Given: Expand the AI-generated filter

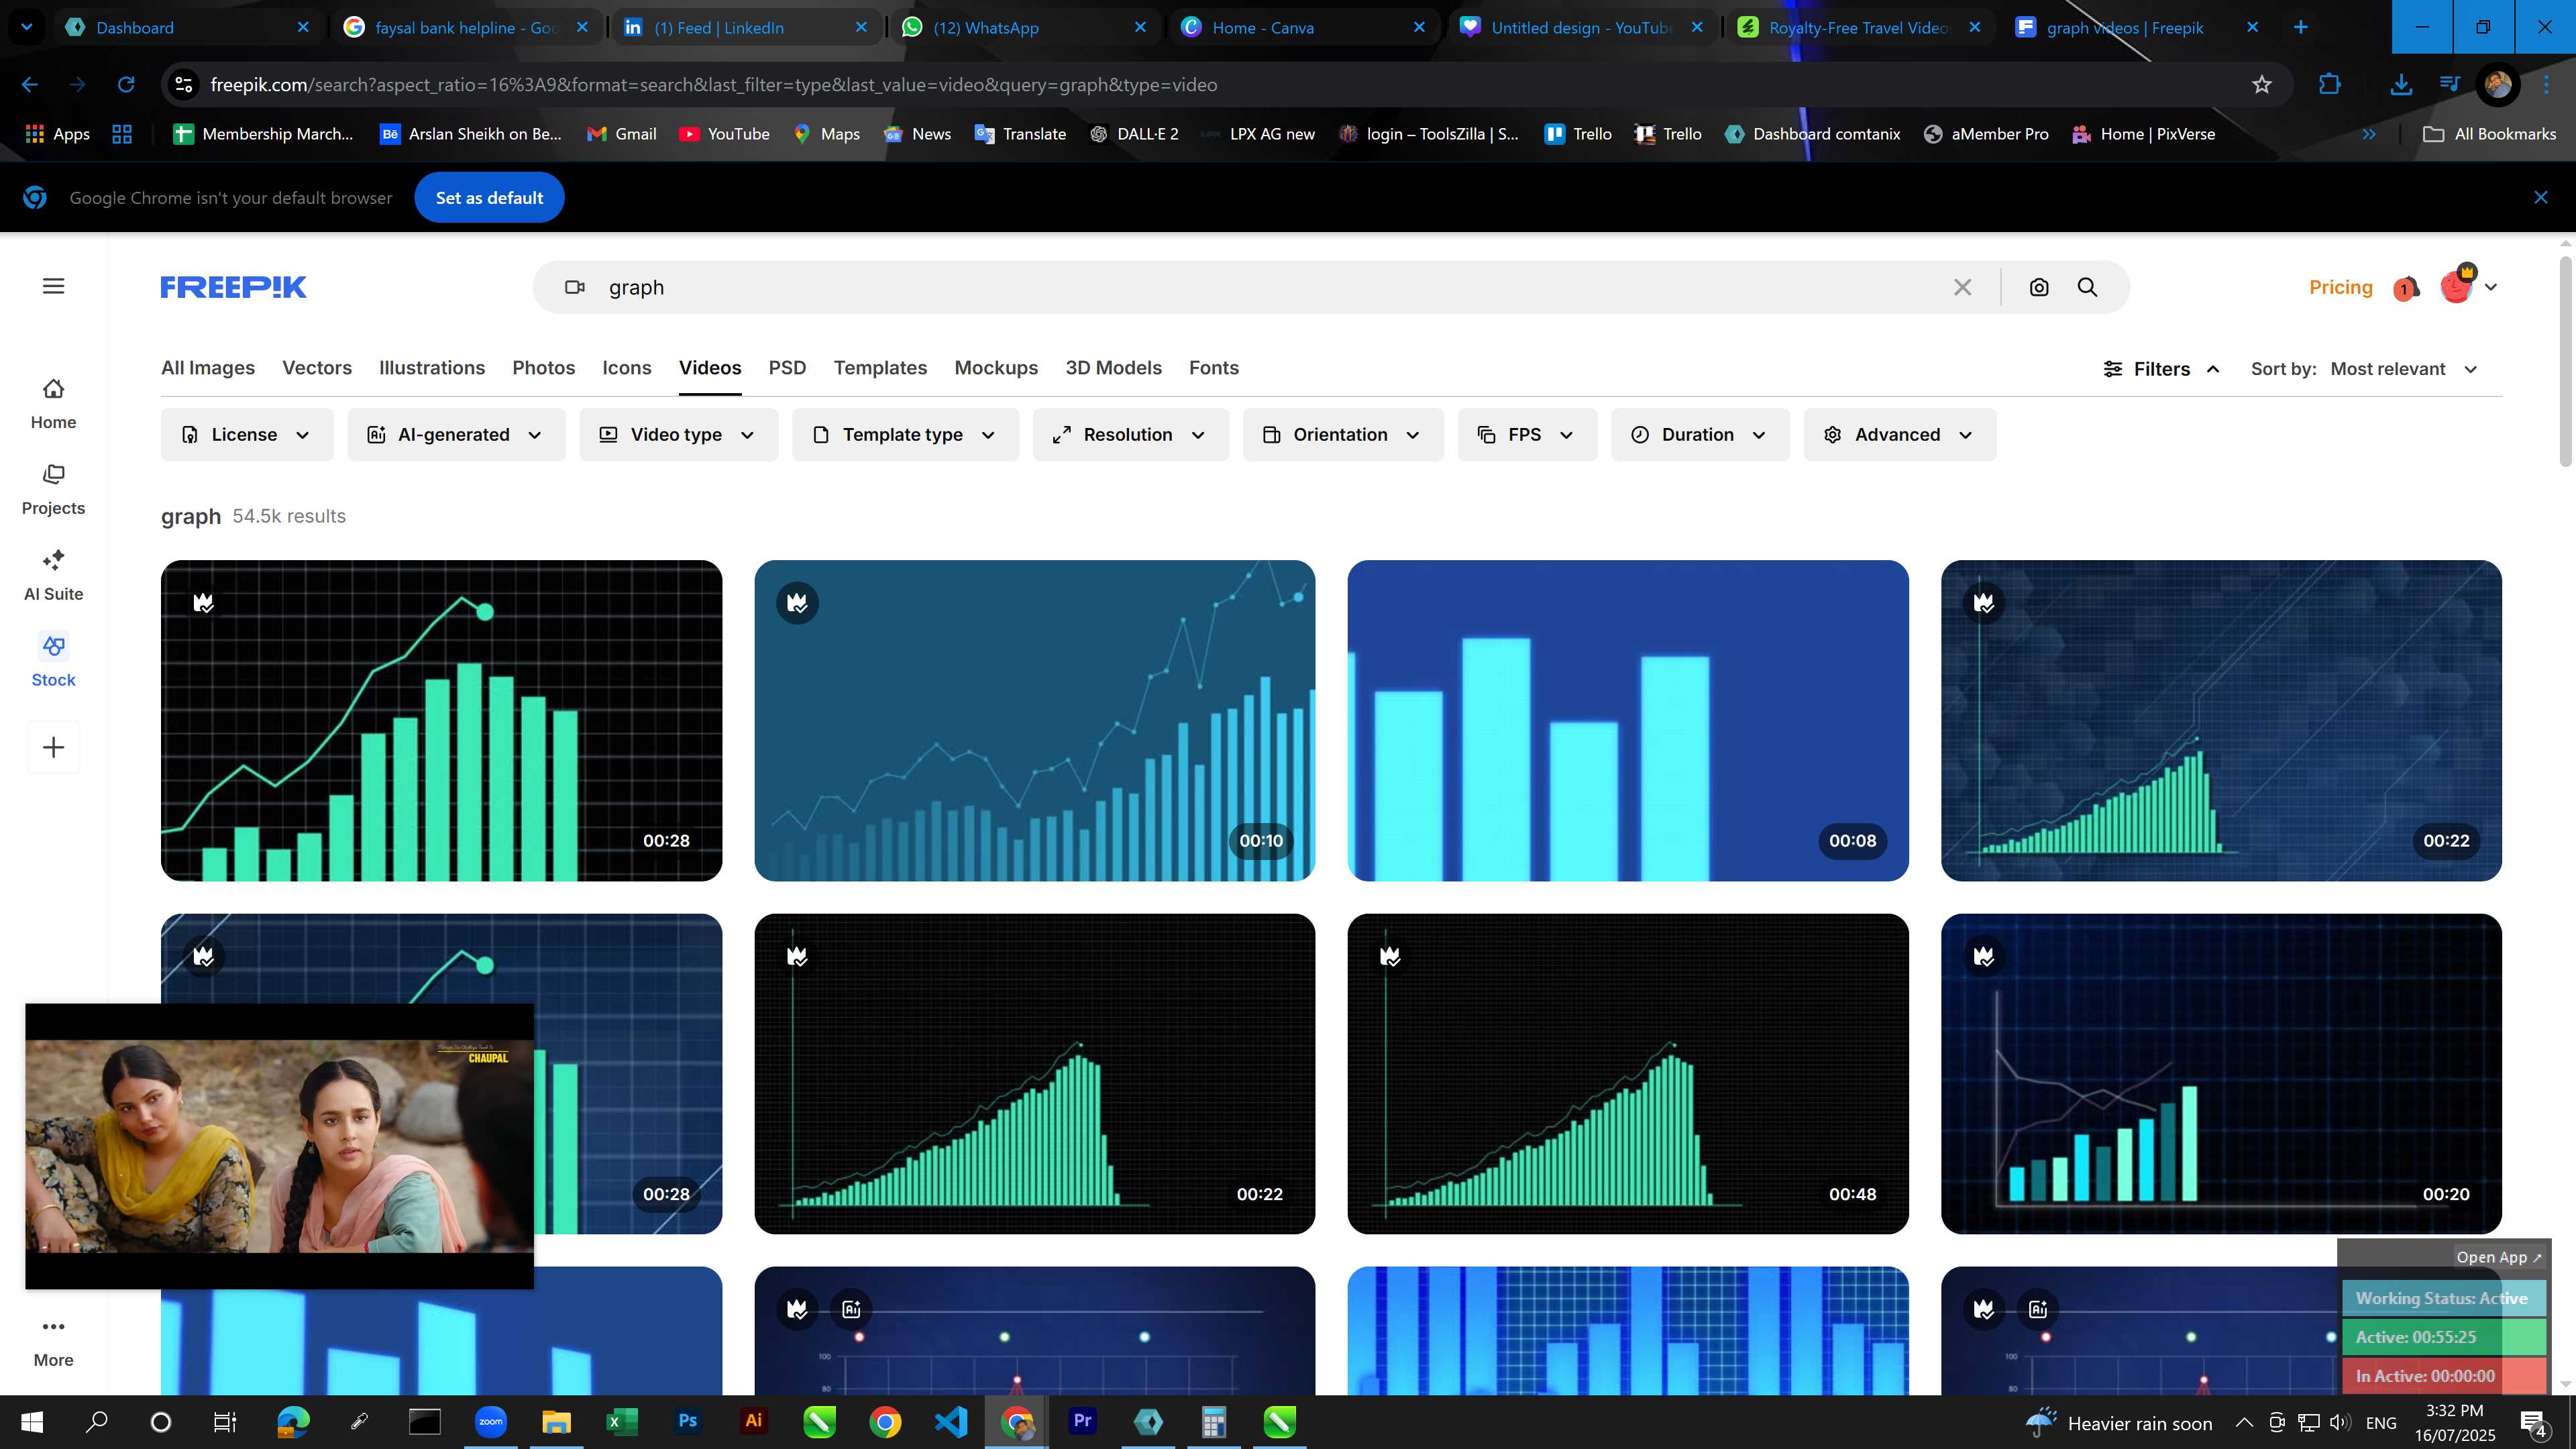Looking at the screenshot, I should pos(456,435).
